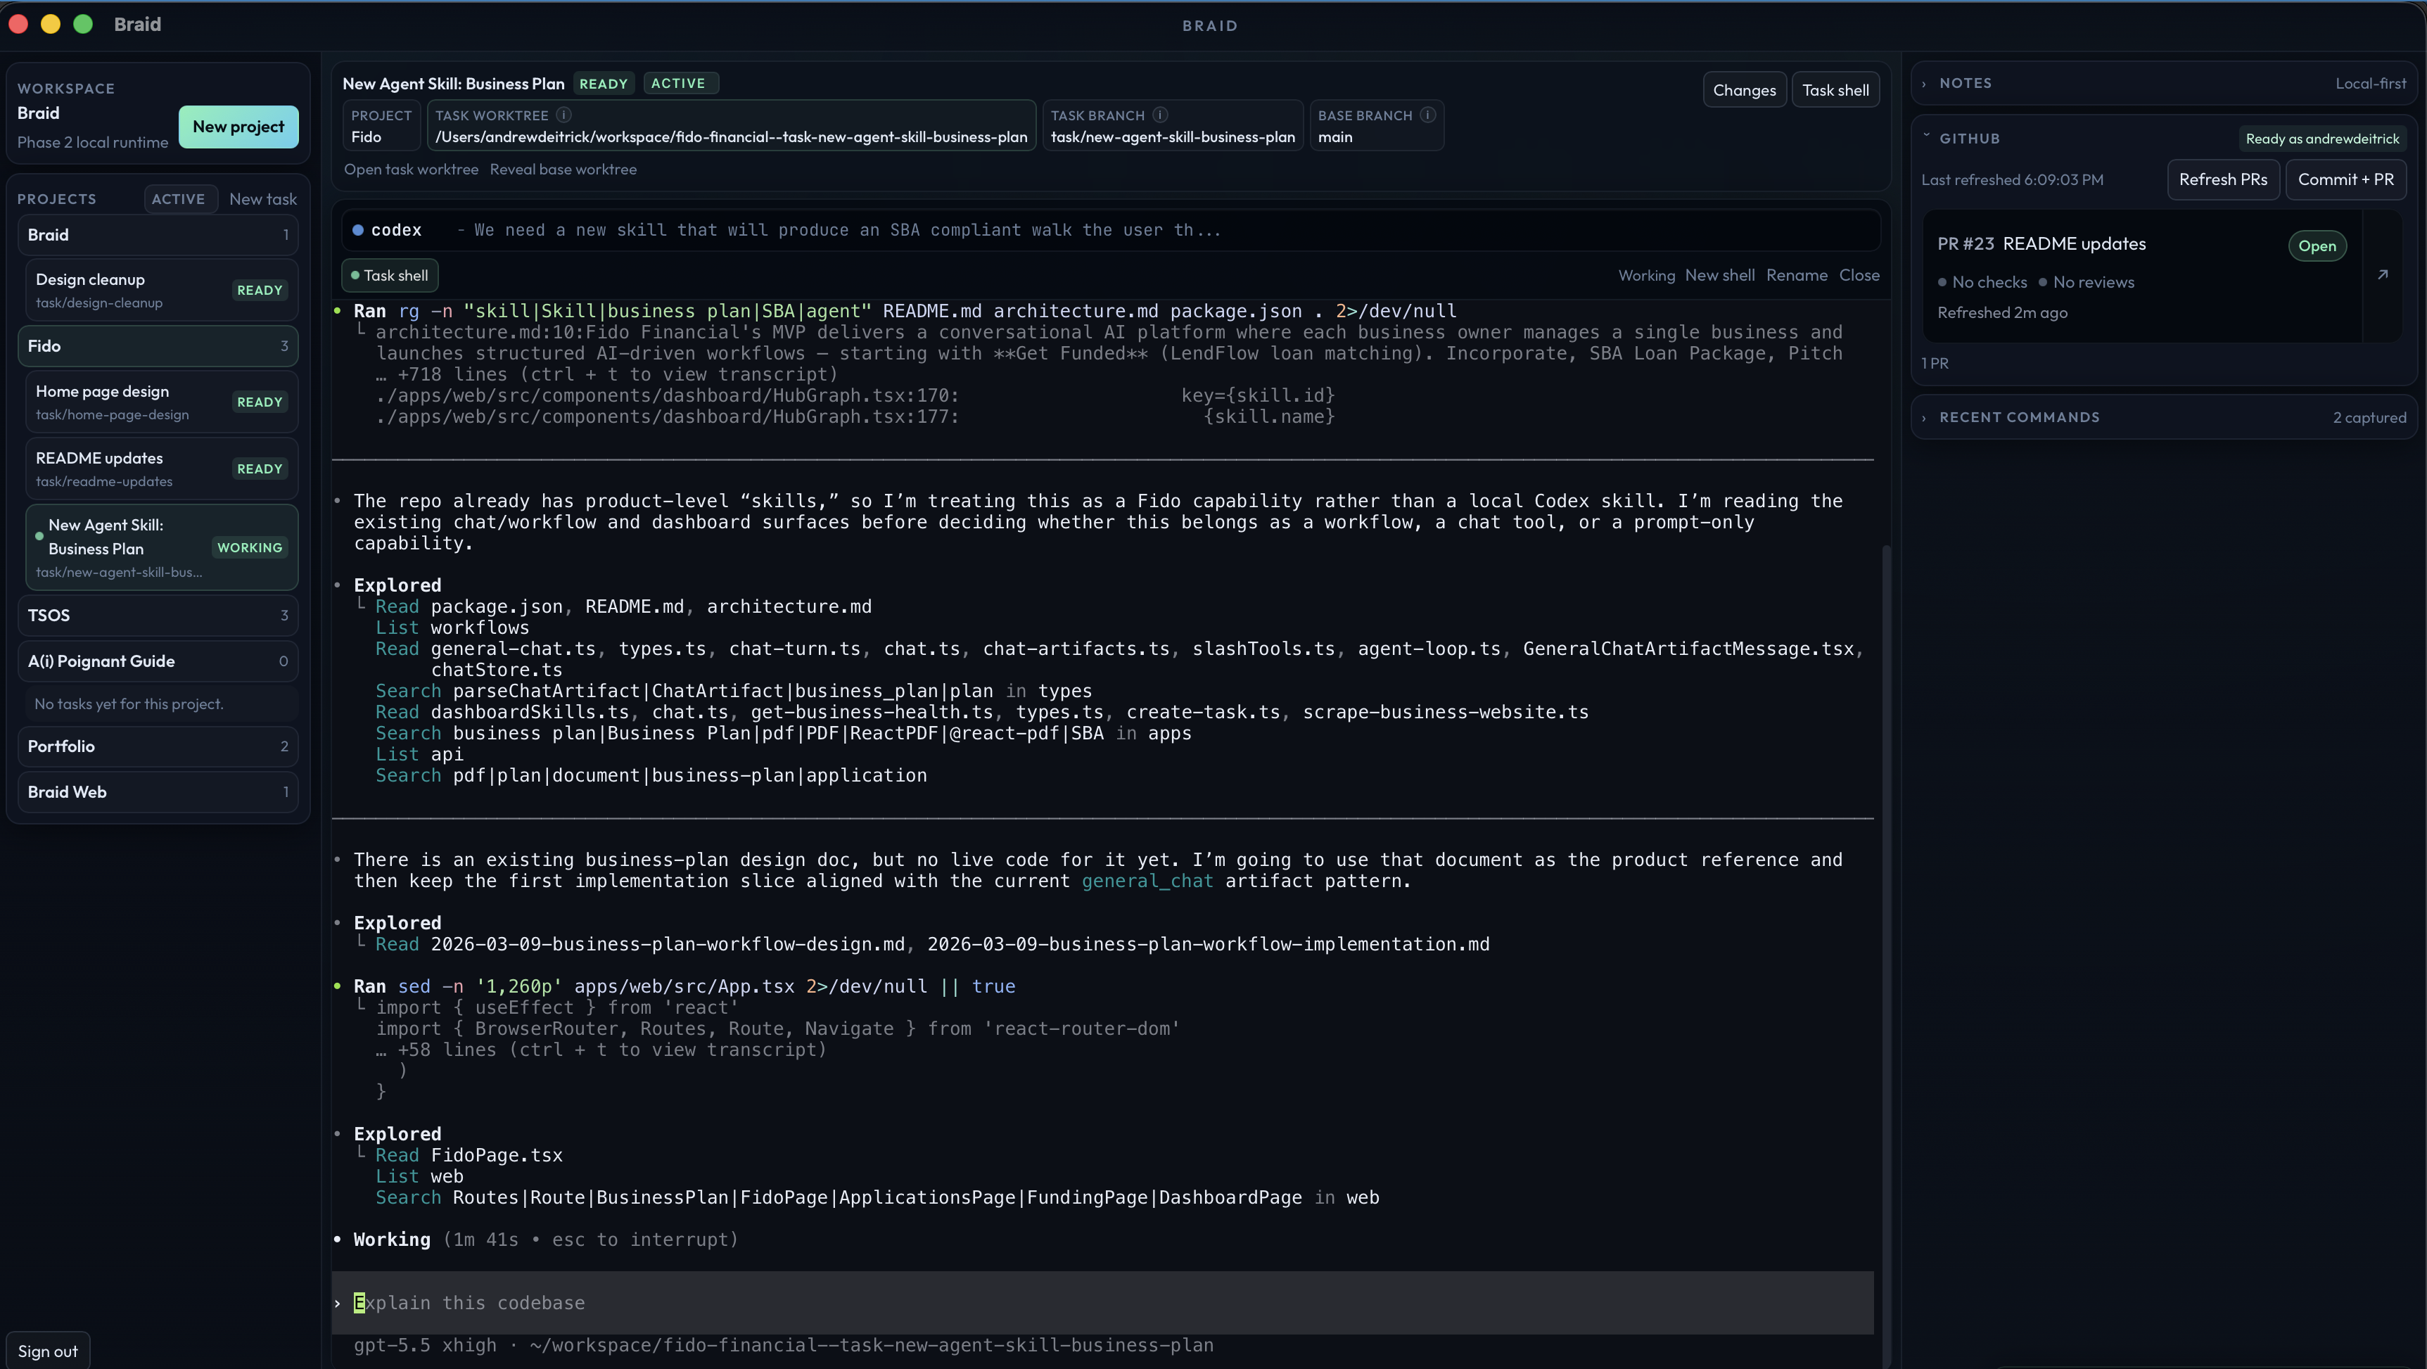Click New task link

coord(263,199)
